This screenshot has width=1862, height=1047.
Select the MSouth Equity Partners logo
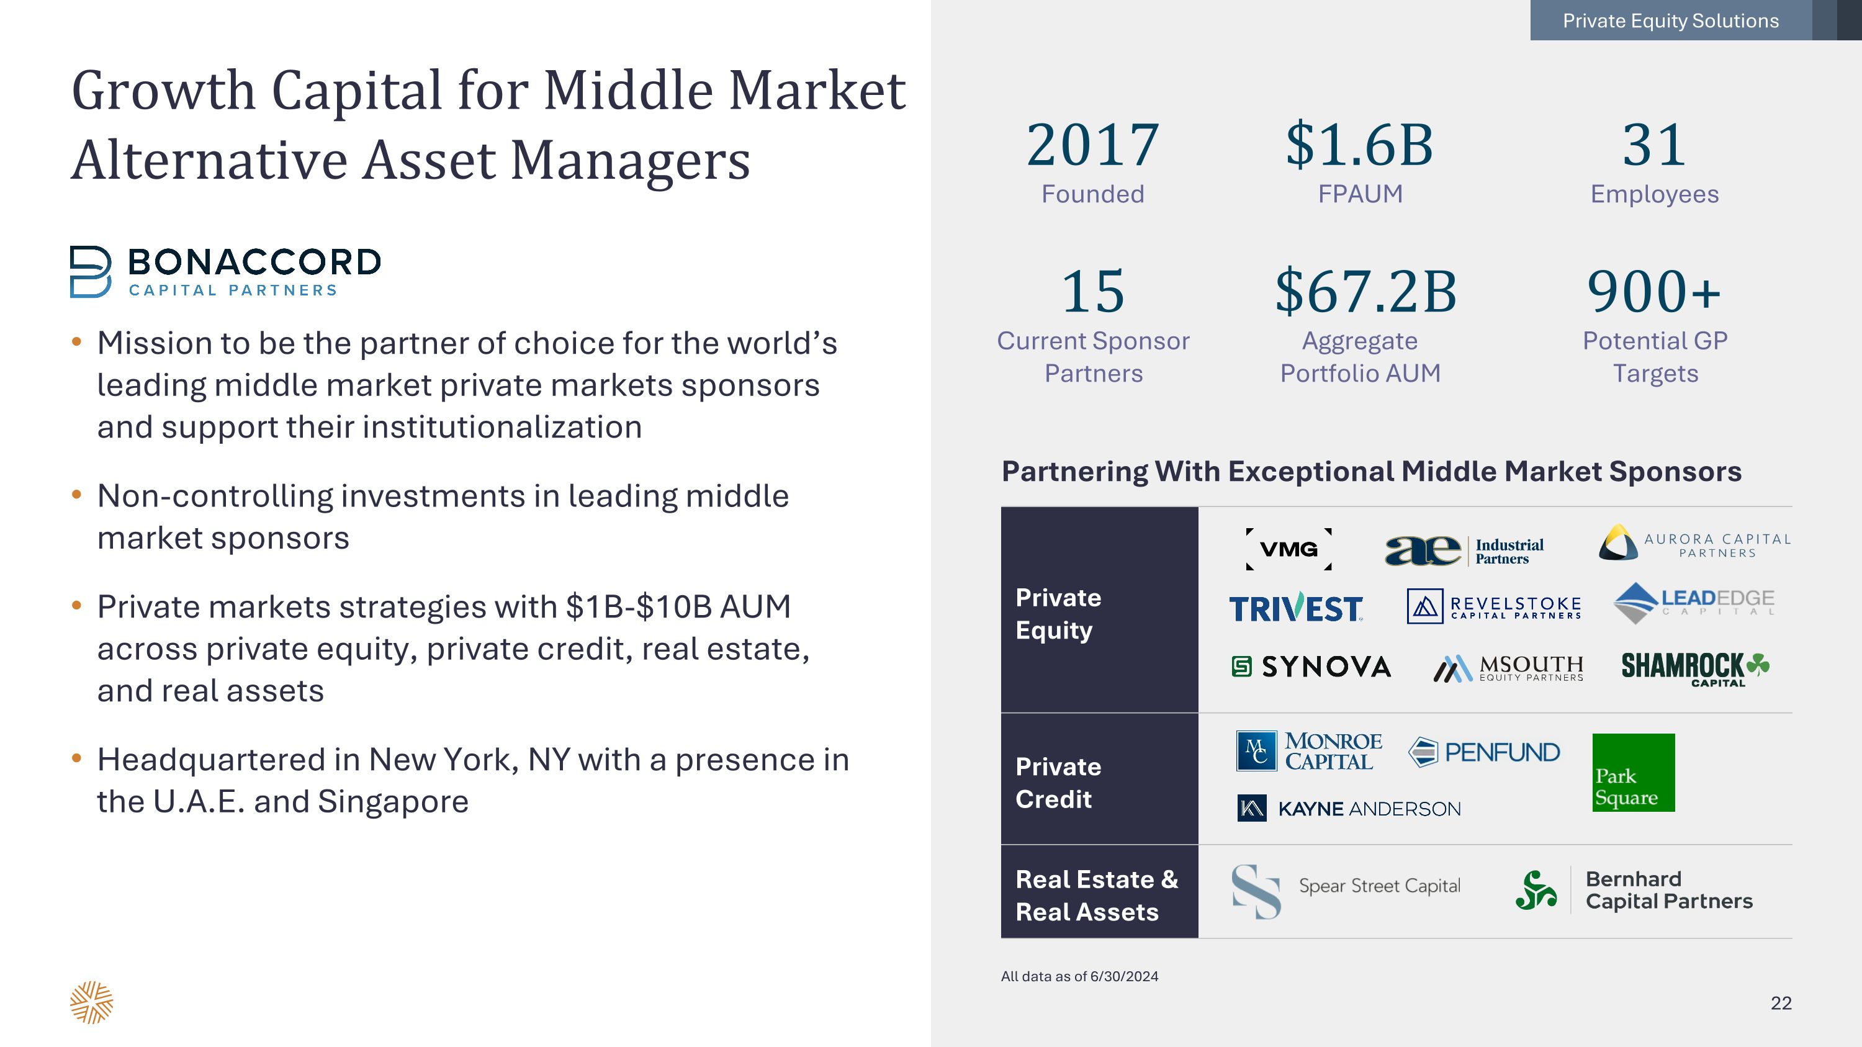coord(1509,668)
